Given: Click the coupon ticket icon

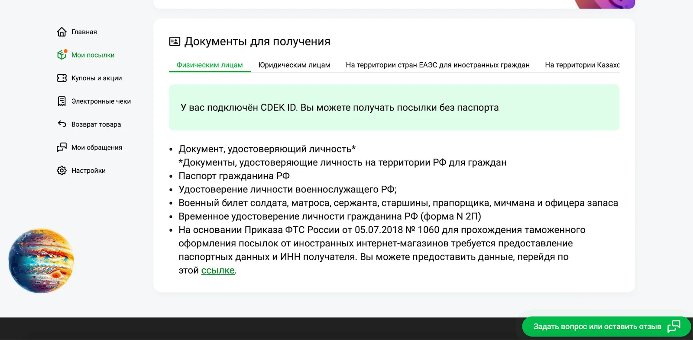Looking at the screenshot, I should pos(62,78).
